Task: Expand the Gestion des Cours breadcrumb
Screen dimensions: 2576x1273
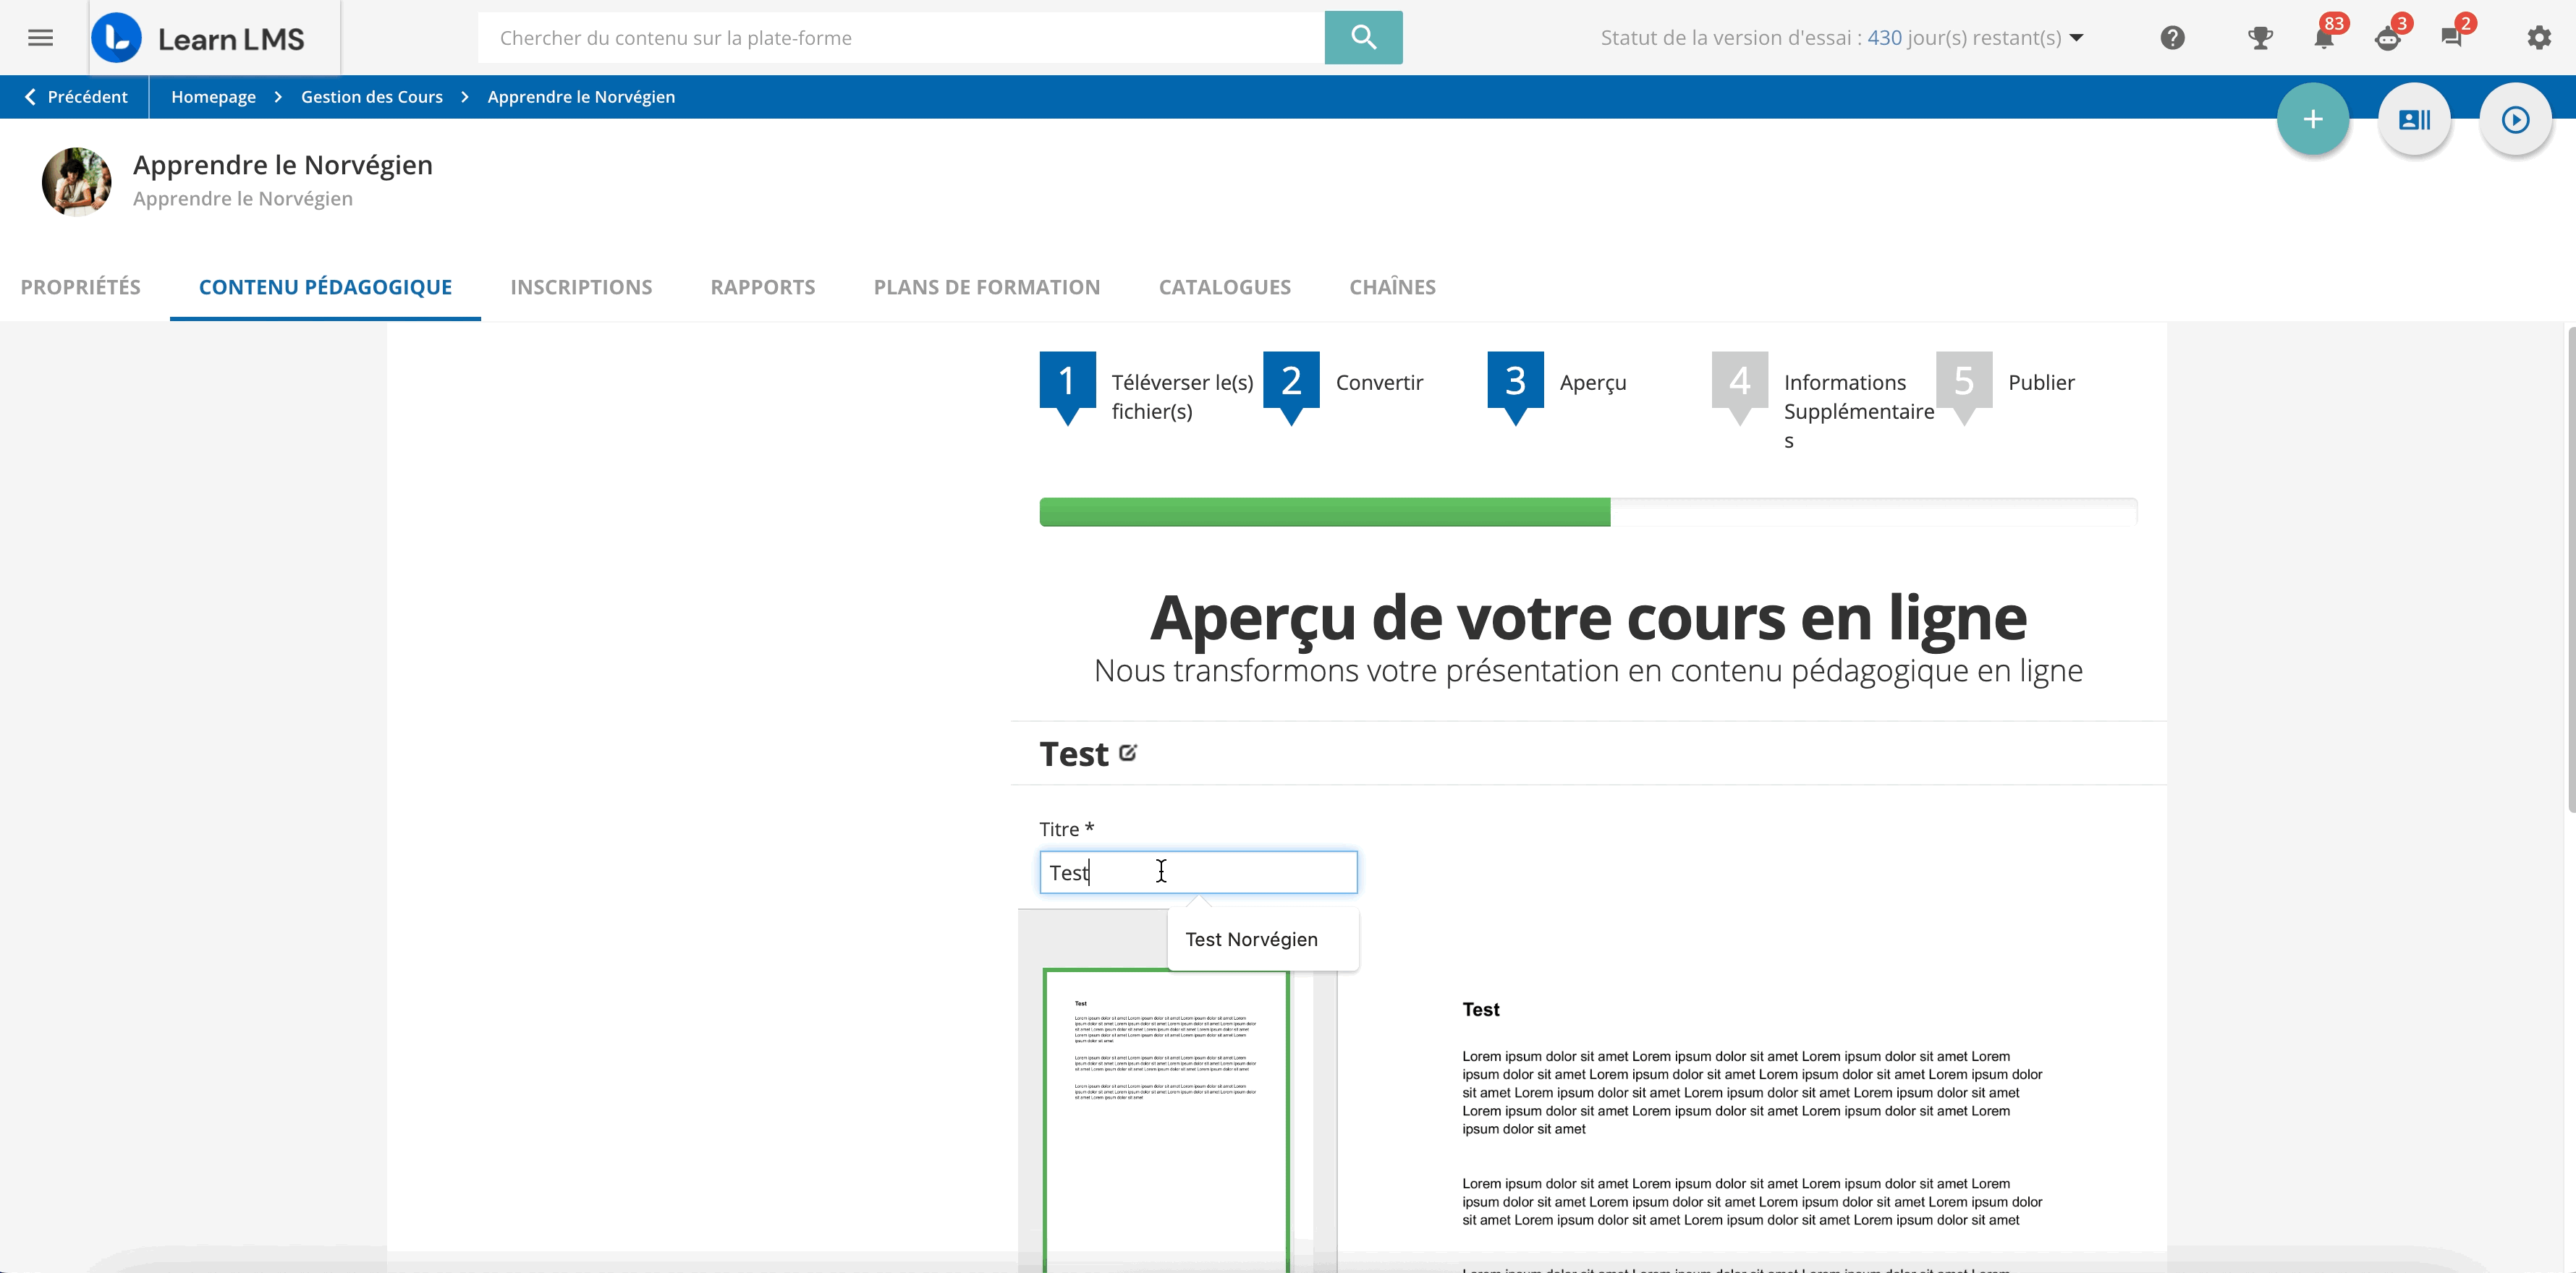Action: [371, 96]
